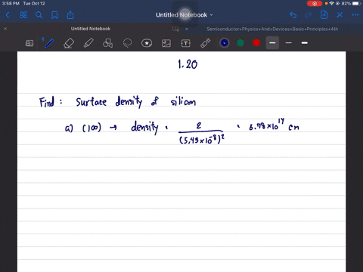Select the Highlighter tool

[88, 43]
